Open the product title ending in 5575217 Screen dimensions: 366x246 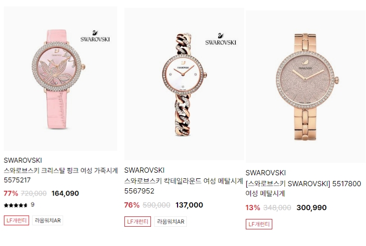click(61, 175)
